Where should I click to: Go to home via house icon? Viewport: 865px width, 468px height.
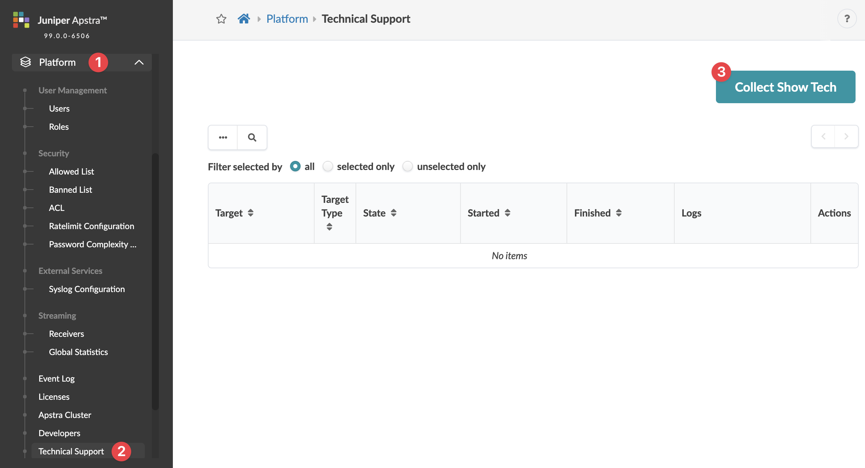[244, 19]
